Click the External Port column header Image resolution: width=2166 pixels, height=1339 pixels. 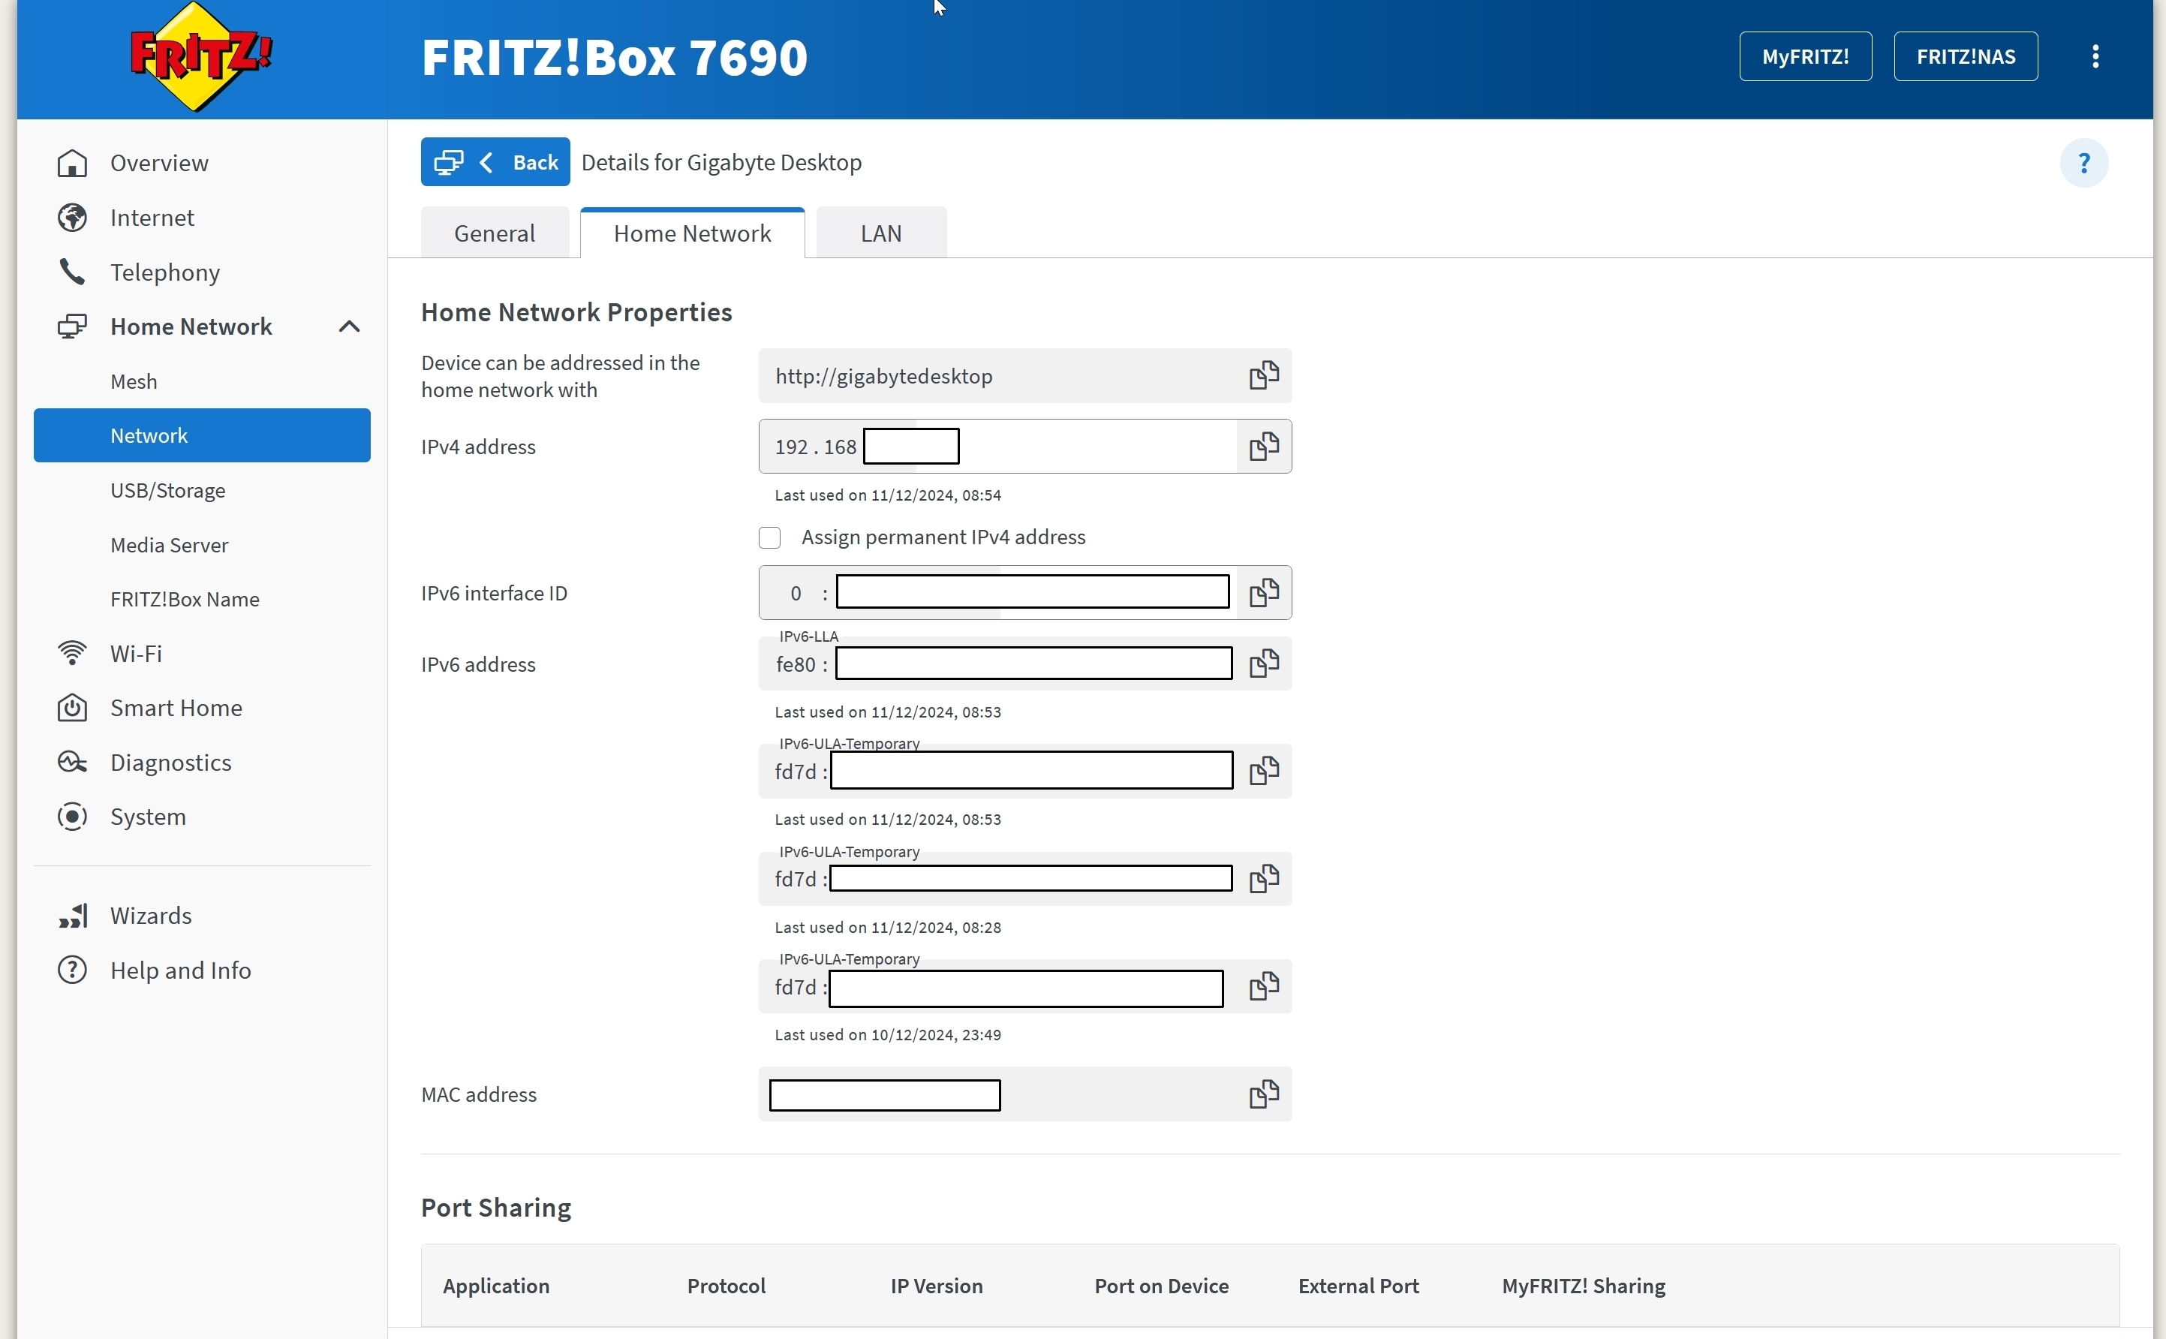tap(1358, 1286)
